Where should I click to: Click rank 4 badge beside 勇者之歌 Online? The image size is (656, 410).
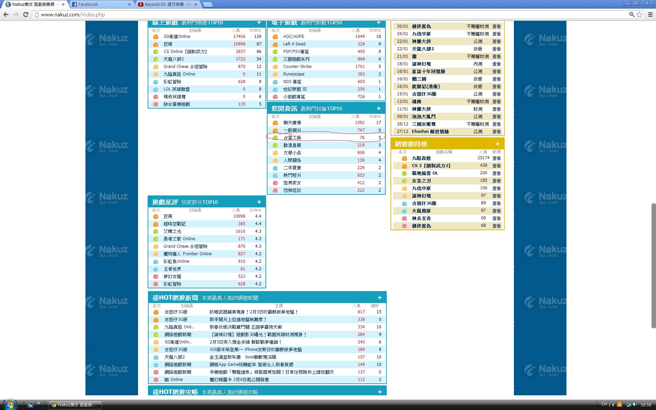point(155,239)
